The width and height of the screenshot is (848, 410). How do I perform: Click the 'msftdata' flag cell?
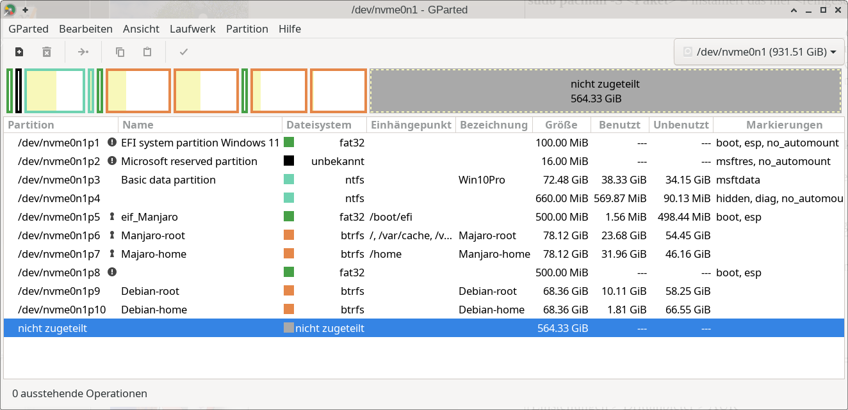tap(737, 180)
